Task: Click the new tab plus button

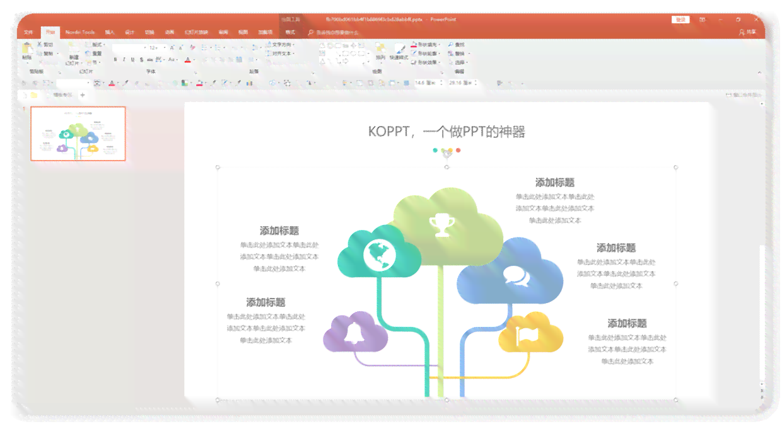Action: [82, 95]
